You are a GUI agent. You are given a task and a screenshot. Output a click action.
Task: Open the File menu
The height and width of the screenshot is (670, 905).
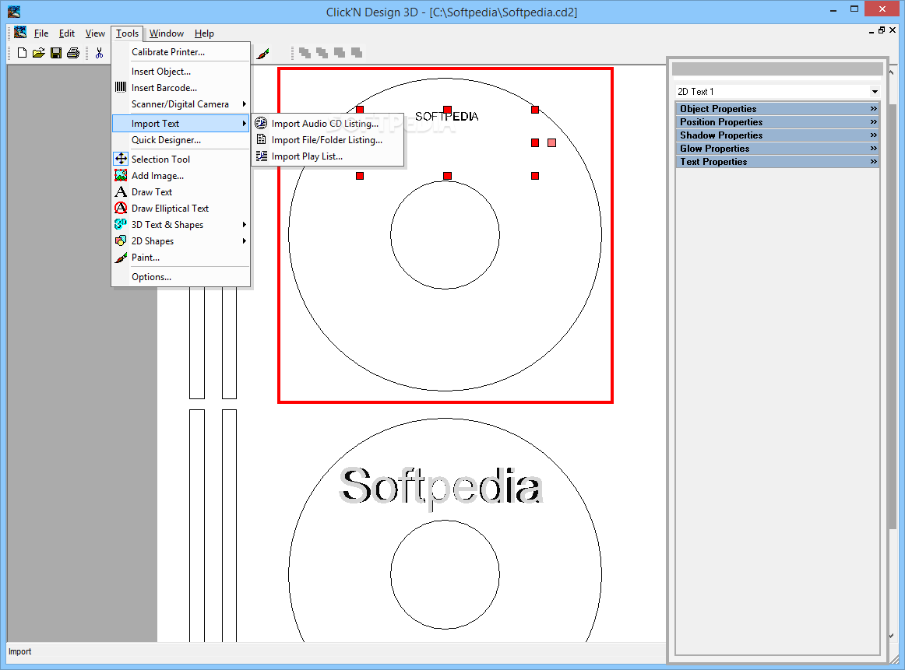click(41, 33)
